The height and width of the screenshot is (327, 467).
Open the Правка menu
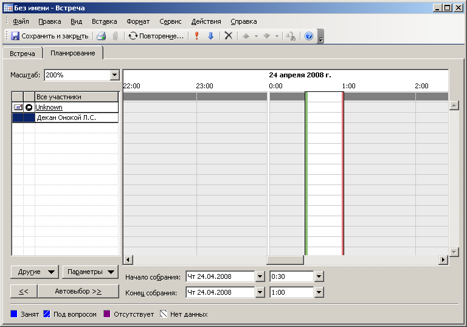(50, 21)
